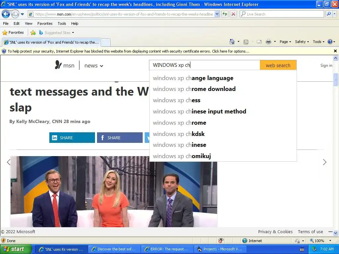The width and height of the screenshot is (339, 254).
Task: Open a new blank tab
Action: coord(106,42)
